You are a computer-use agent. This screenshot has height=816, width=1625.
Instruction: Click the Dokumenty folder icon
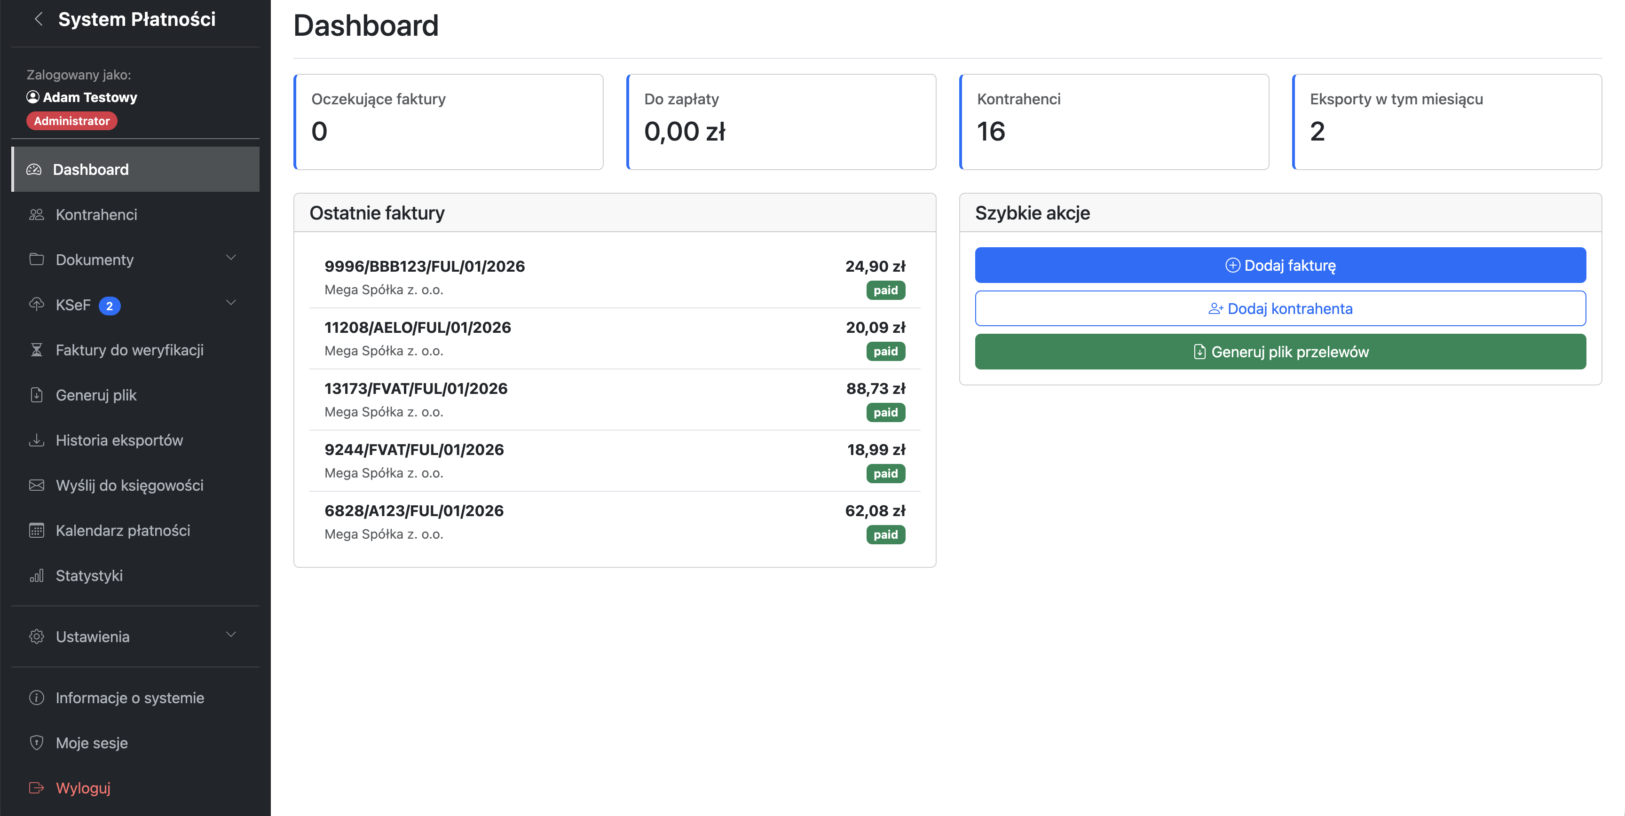coord(37,259)
